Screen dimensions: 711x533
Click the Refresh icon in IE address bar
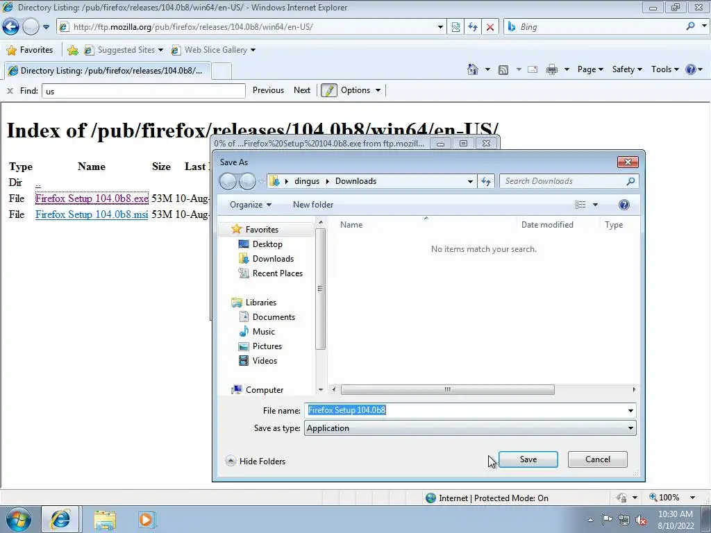tap(473, 27)
